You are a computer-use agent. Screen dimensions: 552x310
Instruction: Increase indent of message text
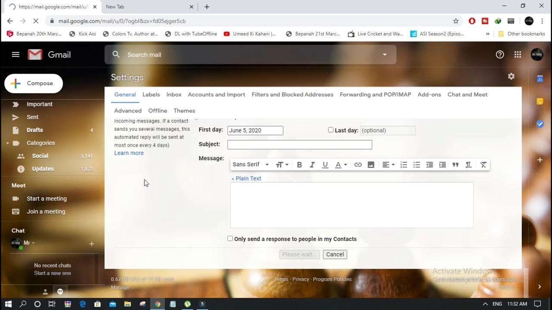[442, 164]
